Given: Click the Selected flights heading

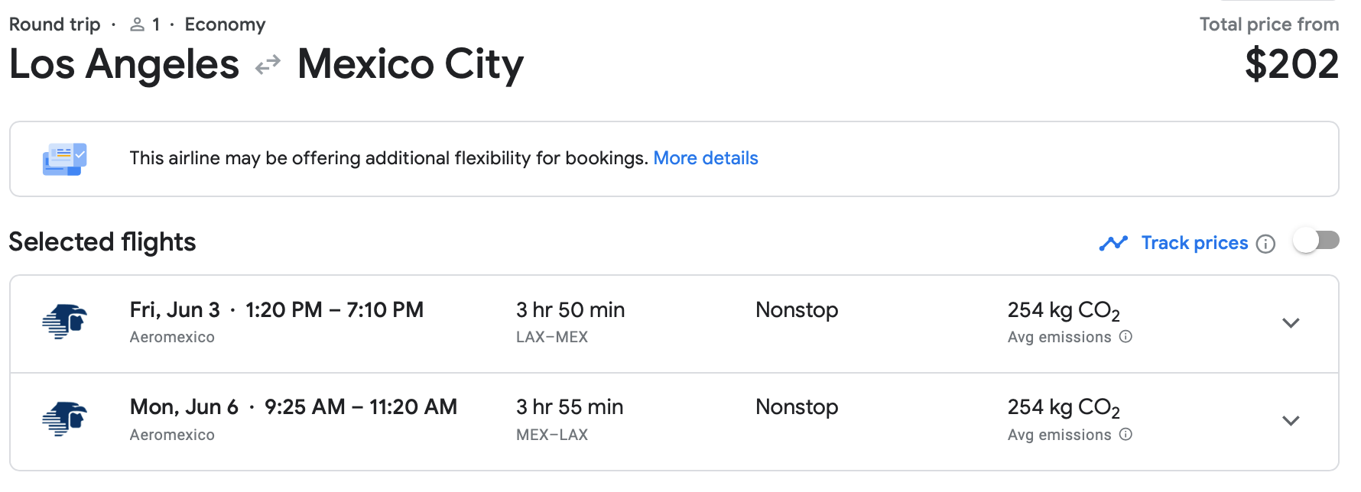Looking at the screenshot, I should point(102,242).
